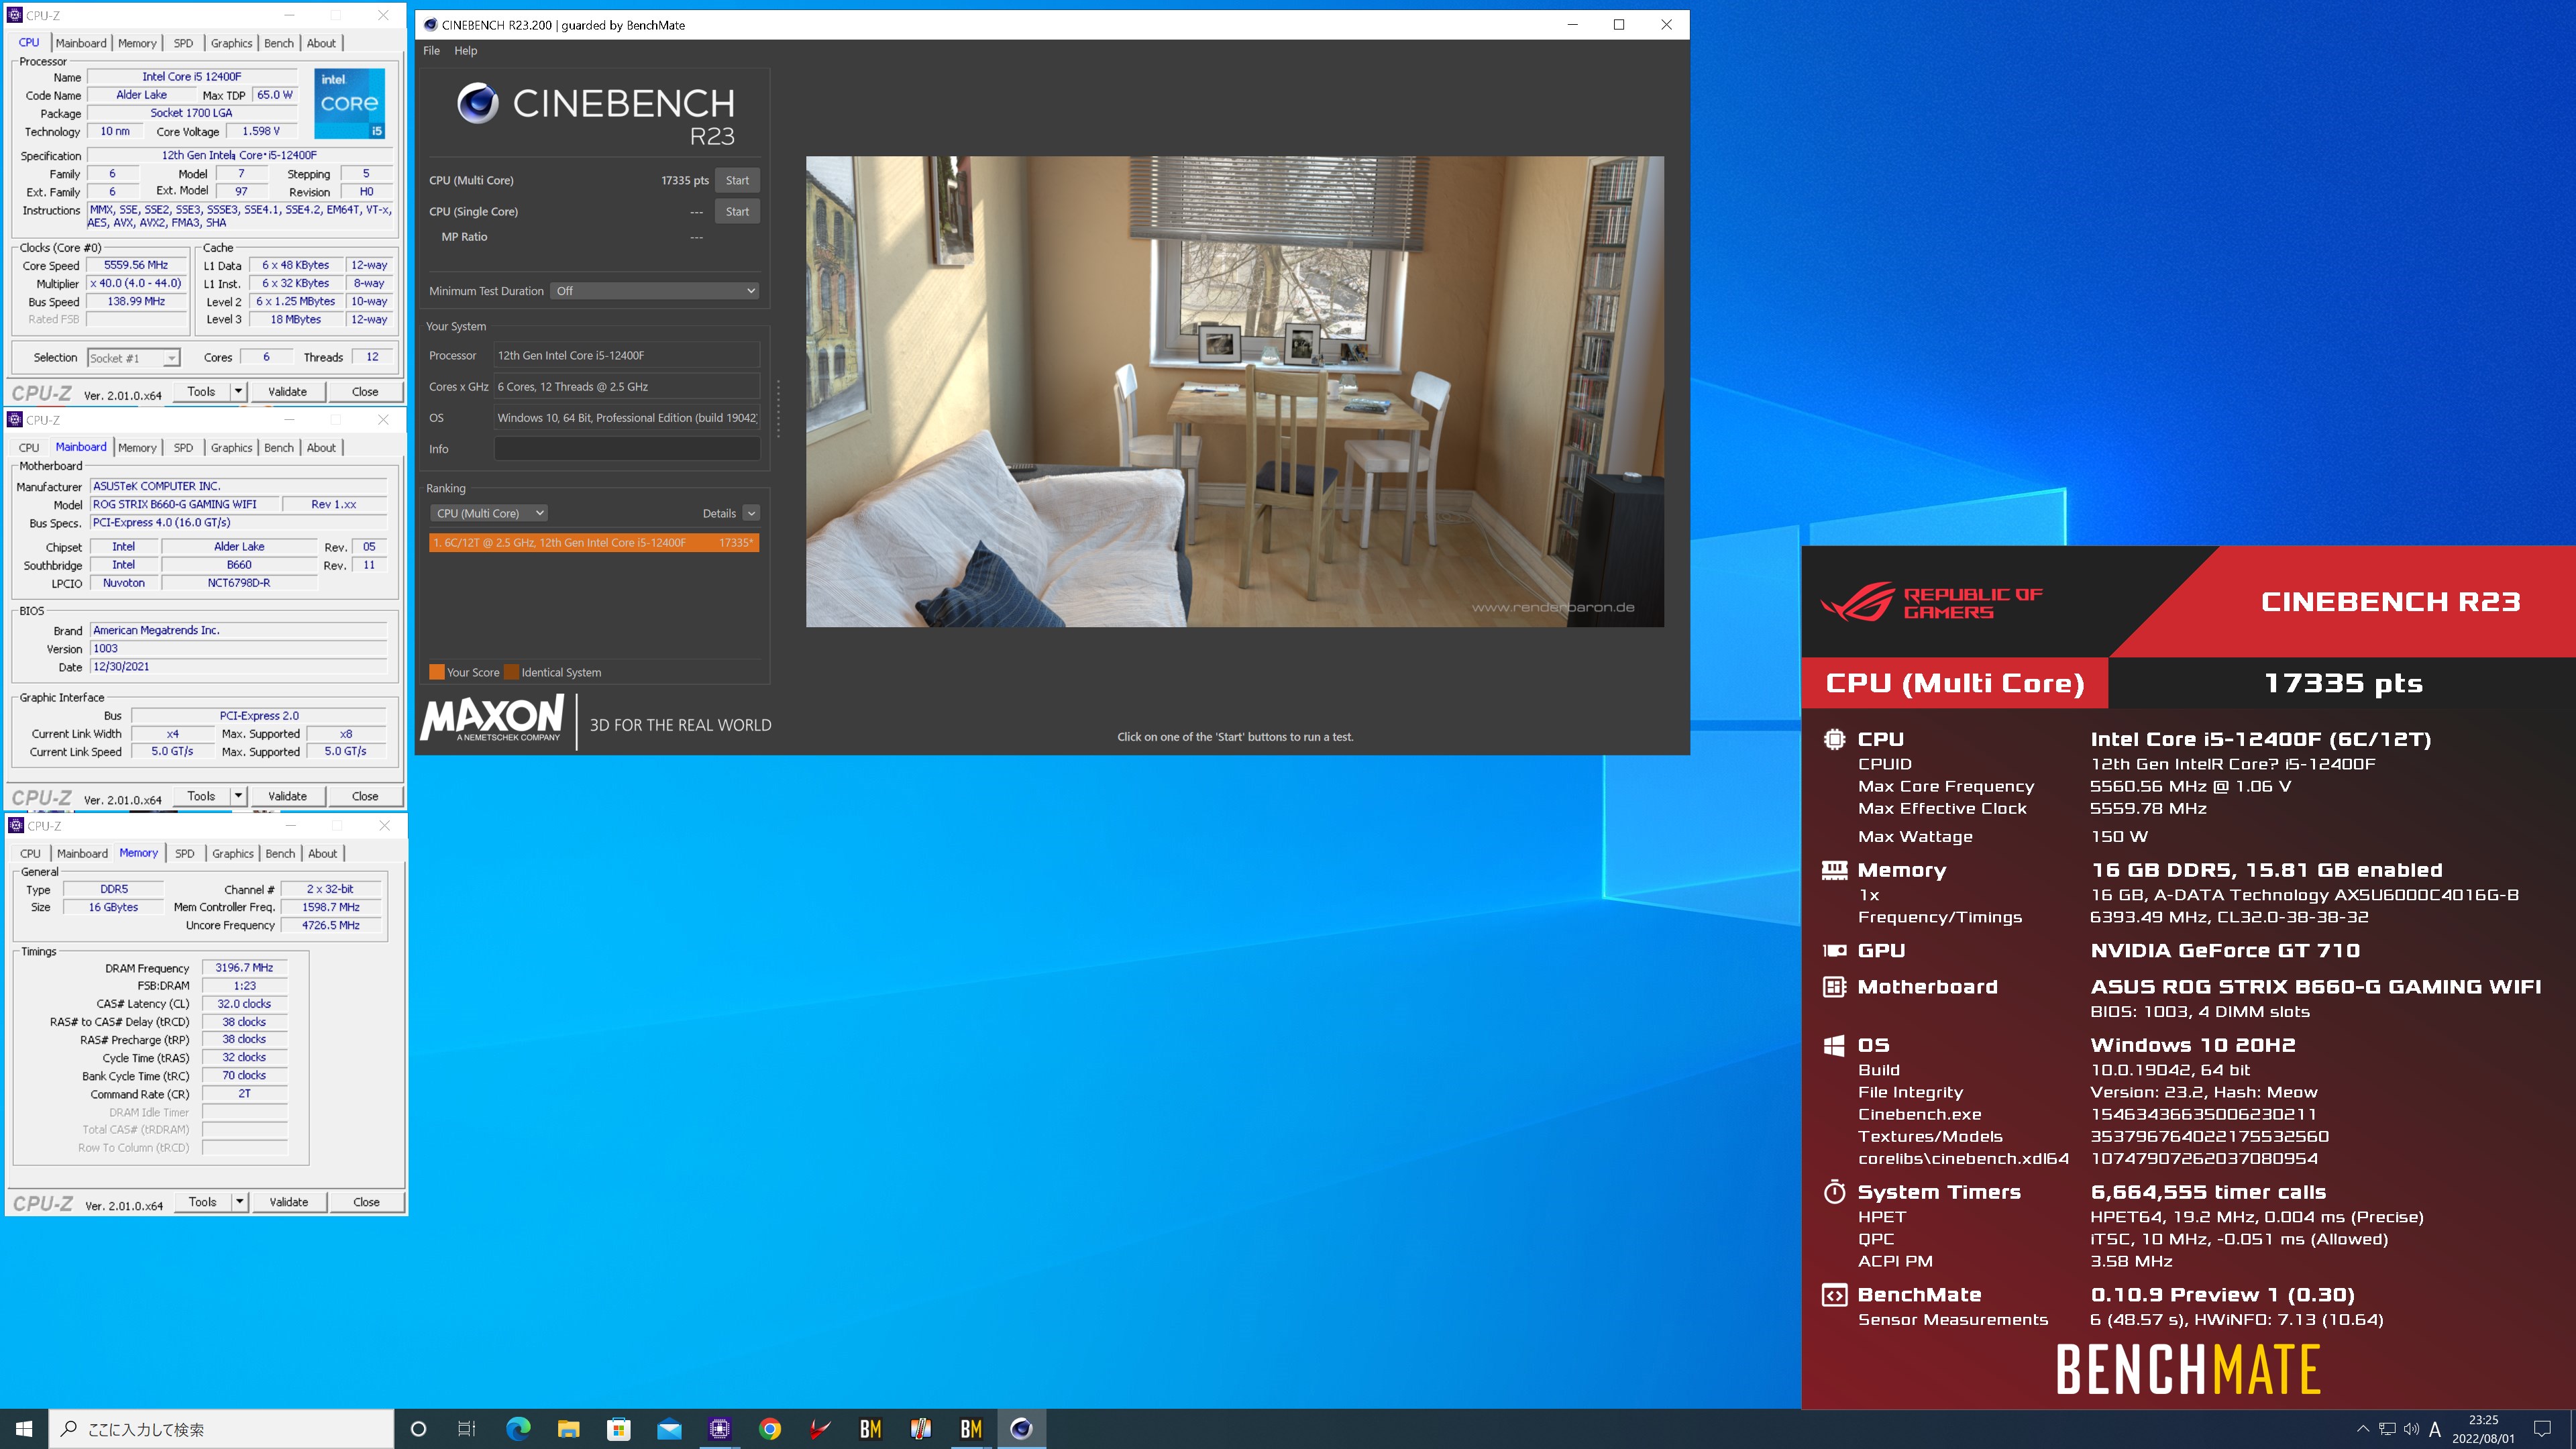Open Task View from the taskbar
This screenshot has width=2576, height=1449.
[x=467, y=1429]
